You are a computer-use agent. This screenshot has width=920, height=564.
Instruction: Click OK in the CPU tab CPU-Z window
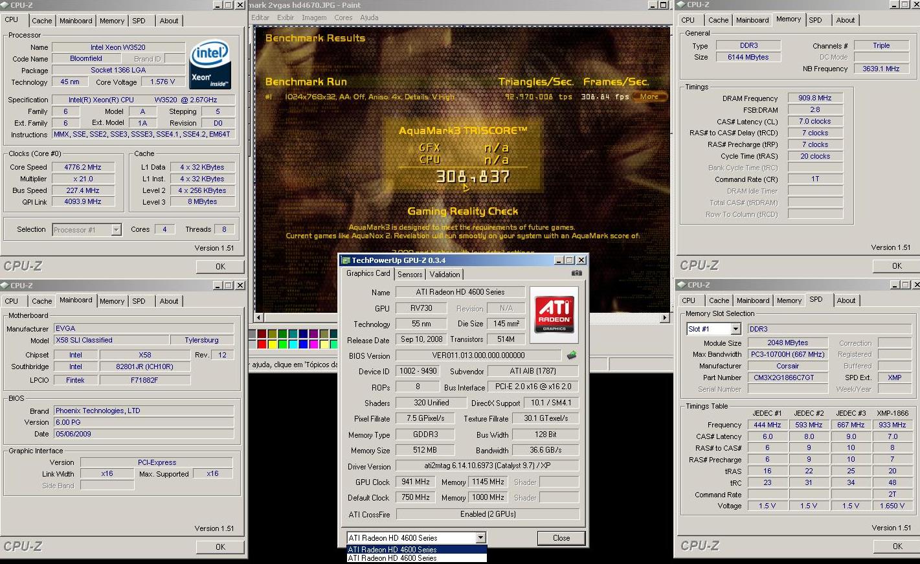(x=220, y=266)
